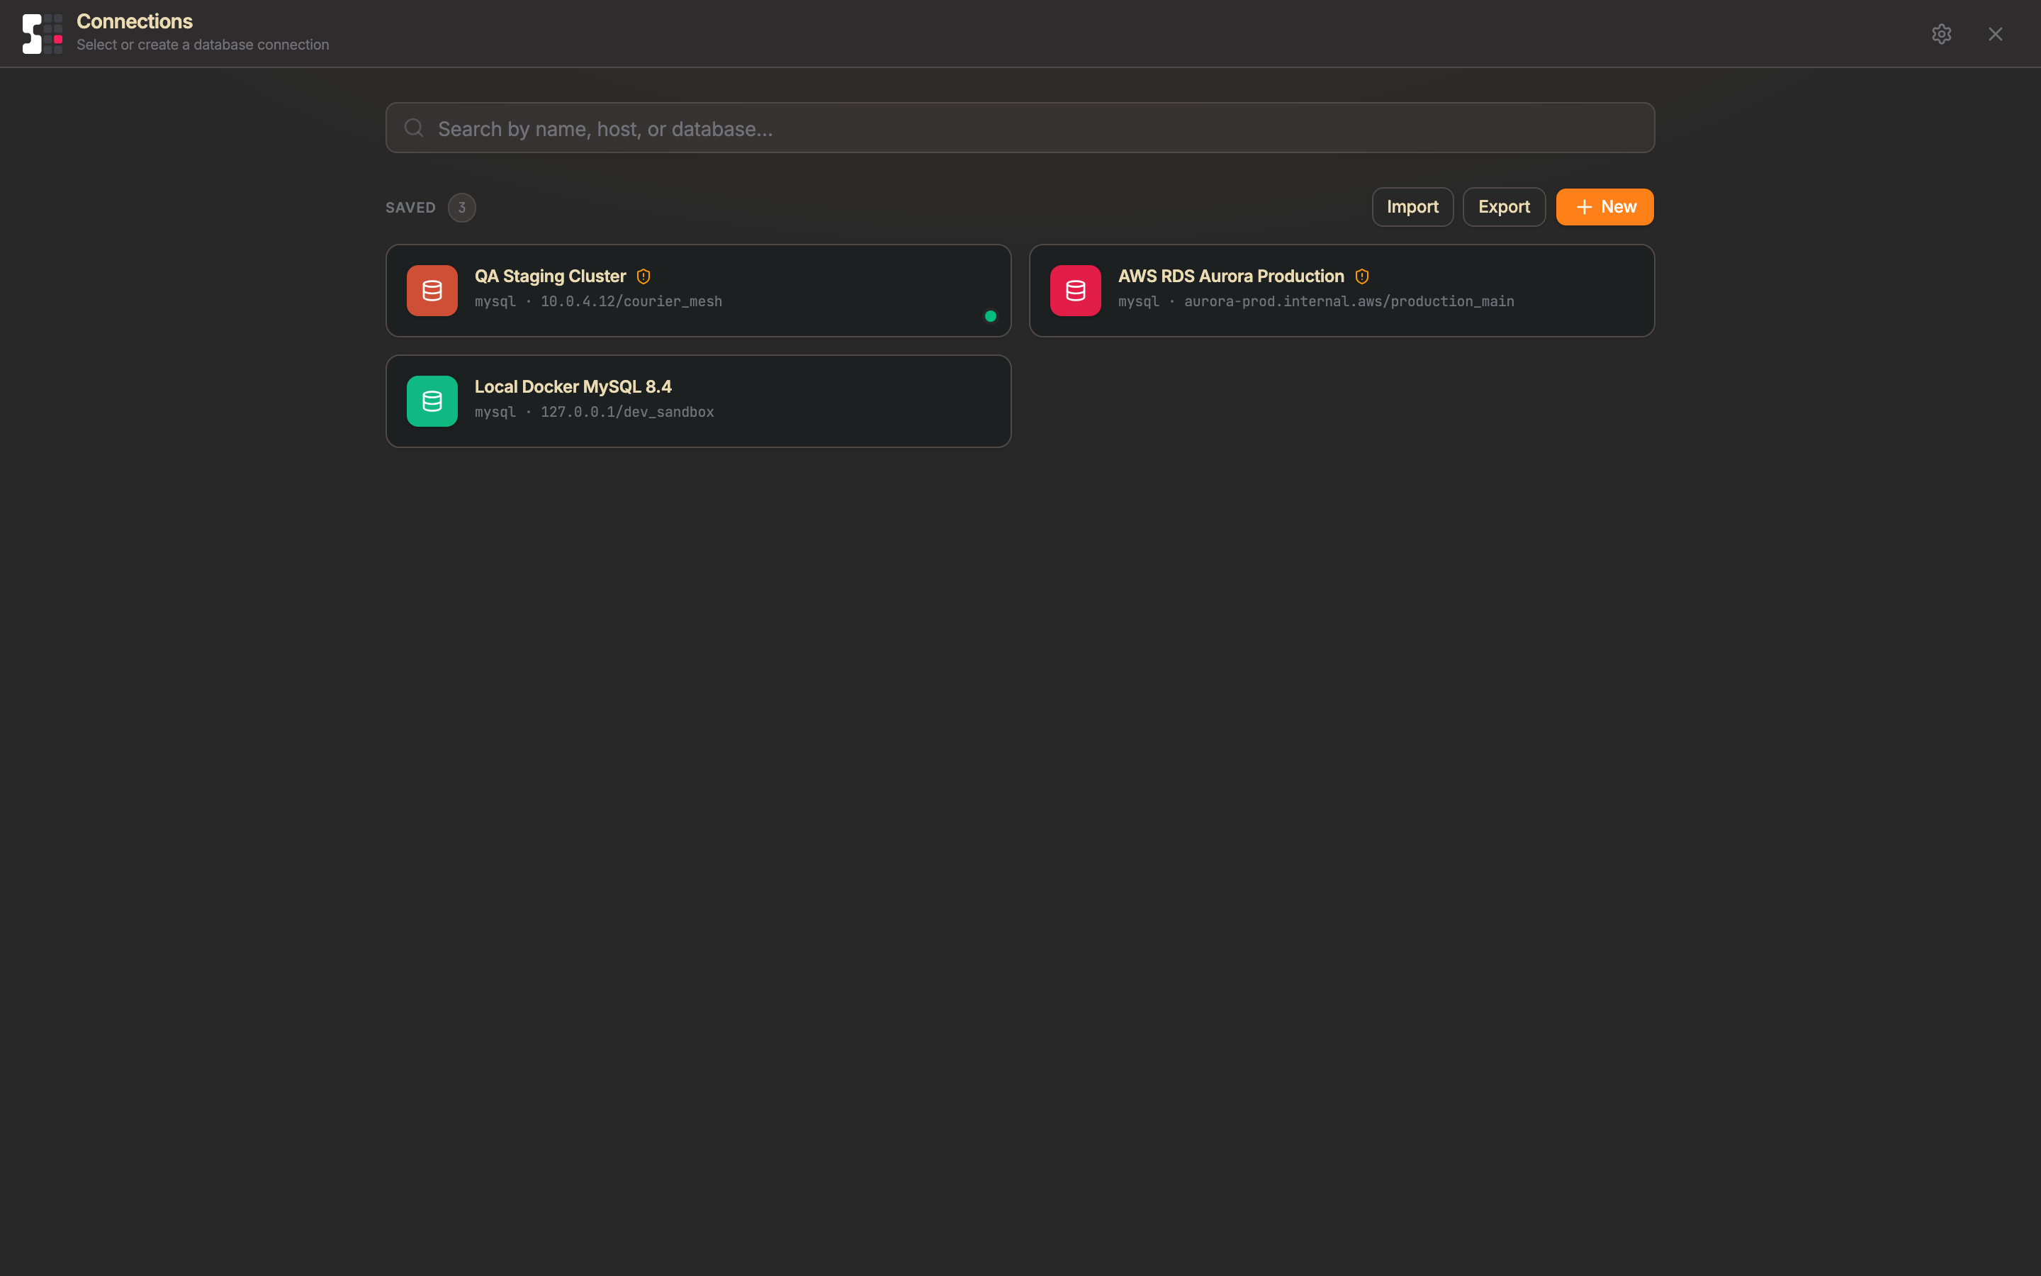Open the Local Docker MySQL 8.4 connection

pyautogui.click(x=698, y=401)
